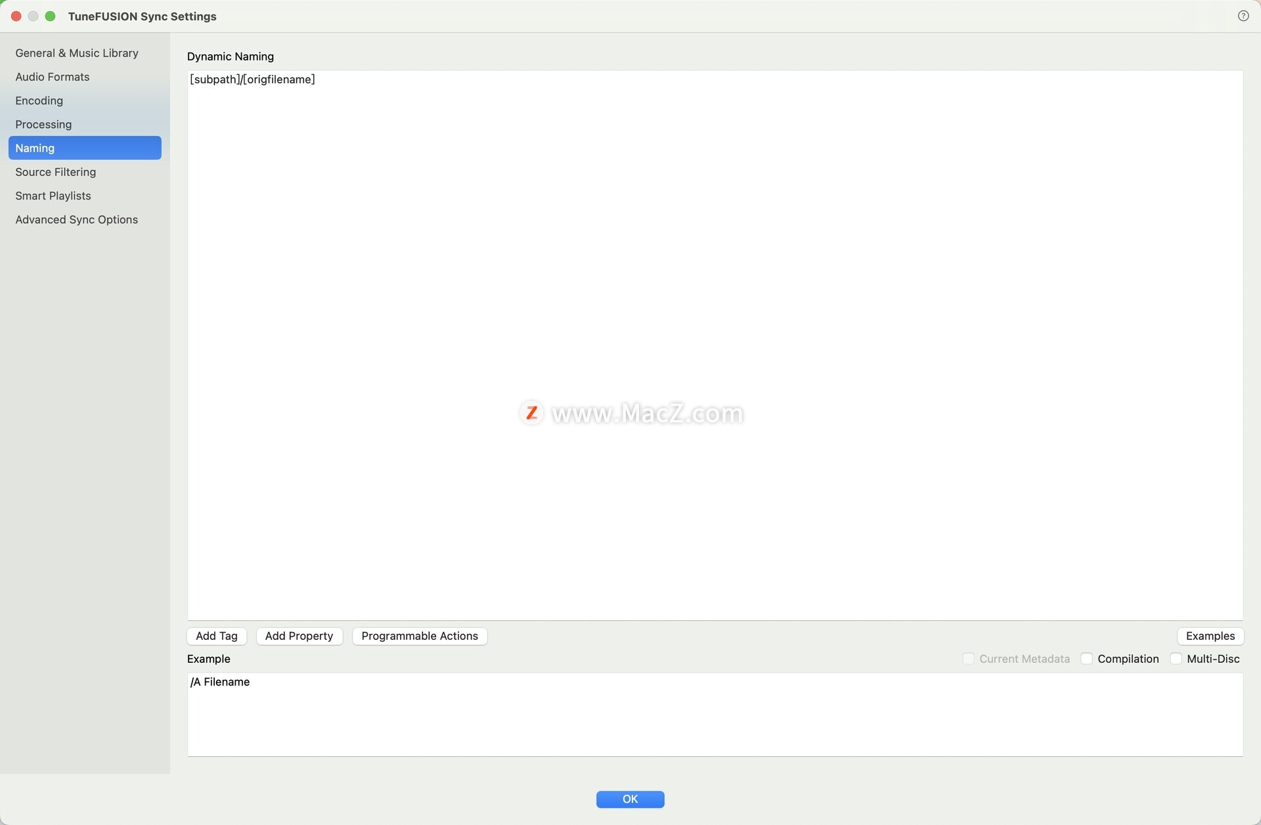The width and height of the screenshot is (1261, 825).
Task: Switch to Audio Formats section
Action: (x=85, y=77)
